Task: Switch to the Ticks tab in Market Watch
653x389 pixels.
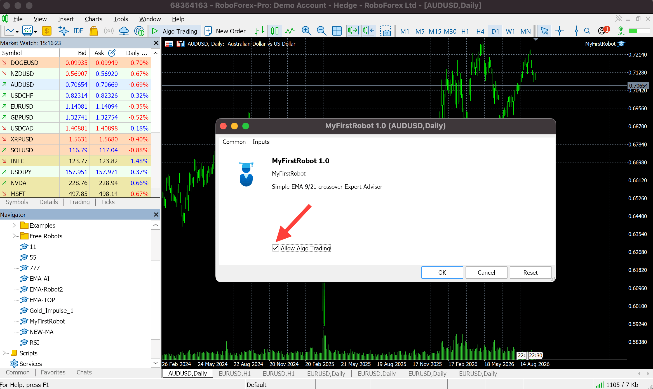Action: click(108, 202)
